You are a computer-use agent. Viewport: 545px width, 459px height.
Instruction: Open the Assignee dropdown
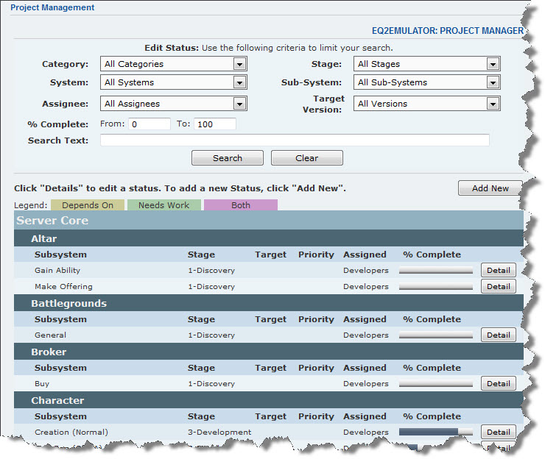174,104
